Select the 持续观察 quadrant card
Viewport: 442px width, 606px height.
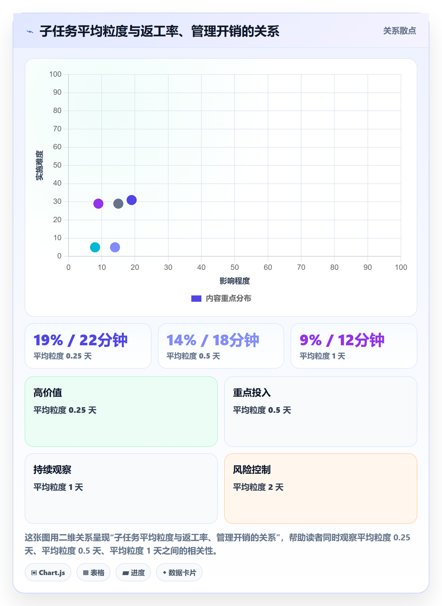point(121,489)
